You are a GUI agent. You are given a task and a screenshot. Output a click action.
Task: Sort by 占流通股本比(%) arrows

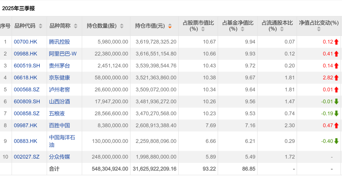point(282,29)
